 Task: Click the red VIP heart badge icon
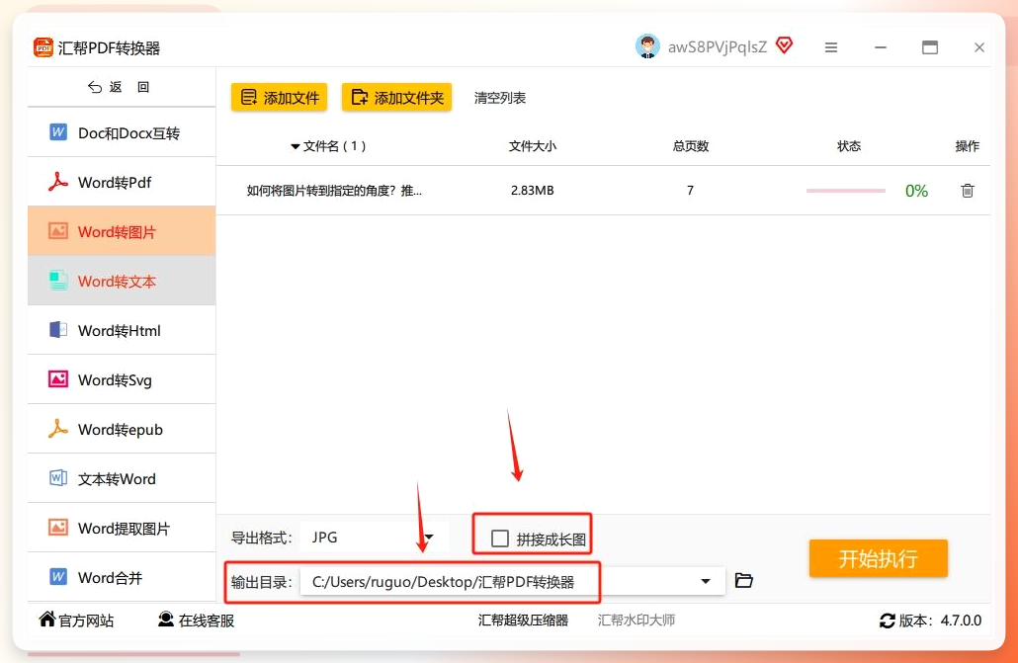(x=785, y=45)
